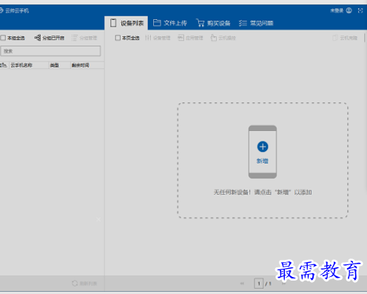Open the user account avatar icon

pyautogui.click(x=349, y=10)
